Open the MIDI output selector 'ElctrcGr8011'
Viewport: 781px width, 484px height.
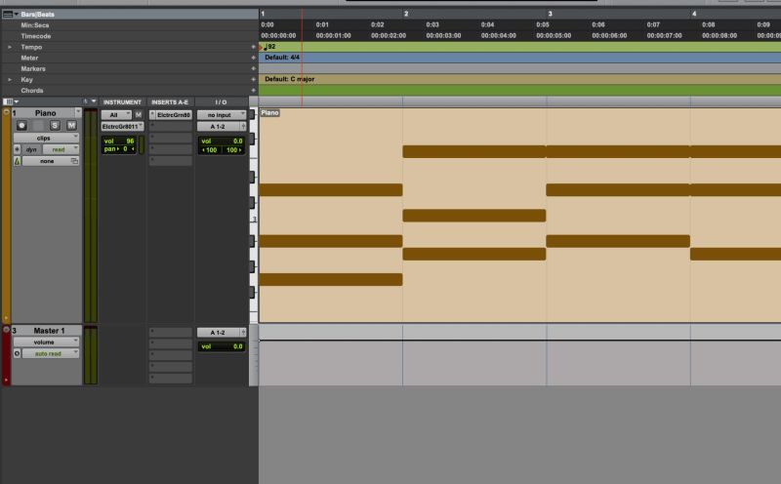123,127
